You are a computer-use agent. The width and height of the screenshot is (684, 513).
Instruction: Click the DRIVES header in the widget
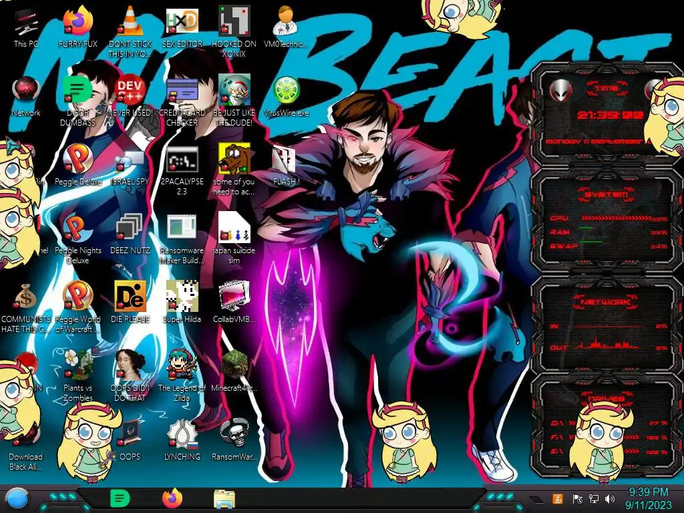tap(607, 399)
